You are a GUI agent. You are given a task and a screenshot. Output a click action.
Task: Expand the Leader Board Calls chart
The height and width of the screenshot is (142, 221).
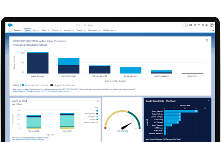[209, 100]
